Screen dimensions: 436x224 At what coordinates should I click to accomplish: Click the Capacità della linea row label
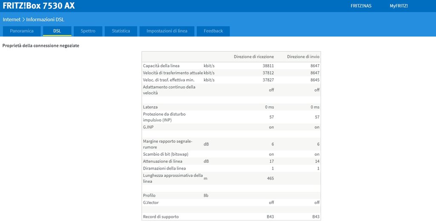click(x=161, y=66)
